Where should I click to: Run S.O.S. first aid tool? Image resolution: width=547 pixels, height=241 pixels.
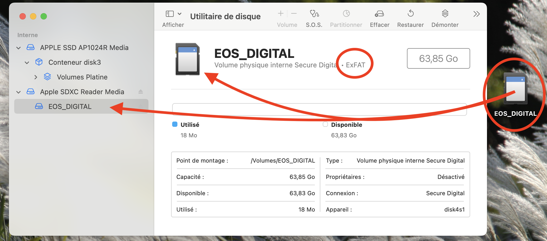click(314, 13)
